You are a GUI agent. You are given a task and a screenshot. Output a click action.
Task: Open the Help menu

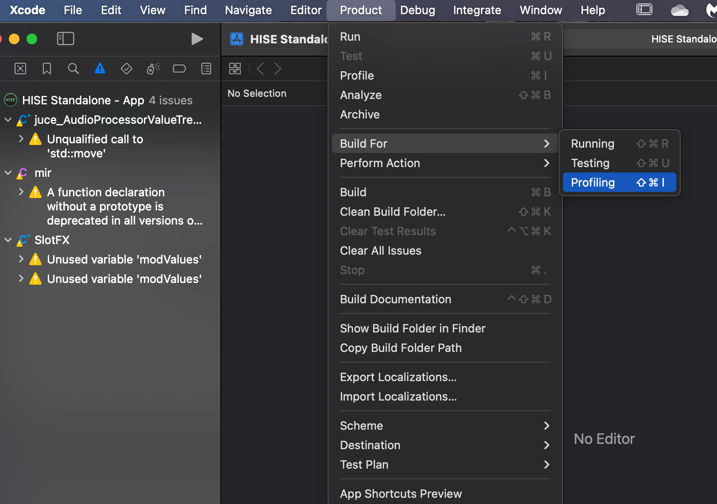(x=593, y=10)
